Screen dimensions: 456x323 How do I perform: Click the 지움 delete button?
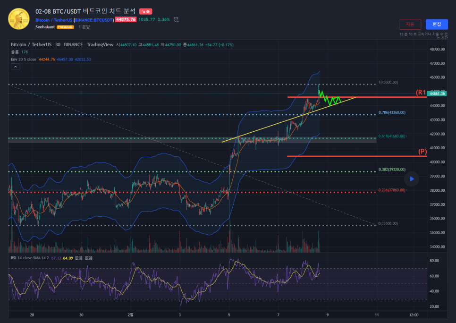(410, 24)
